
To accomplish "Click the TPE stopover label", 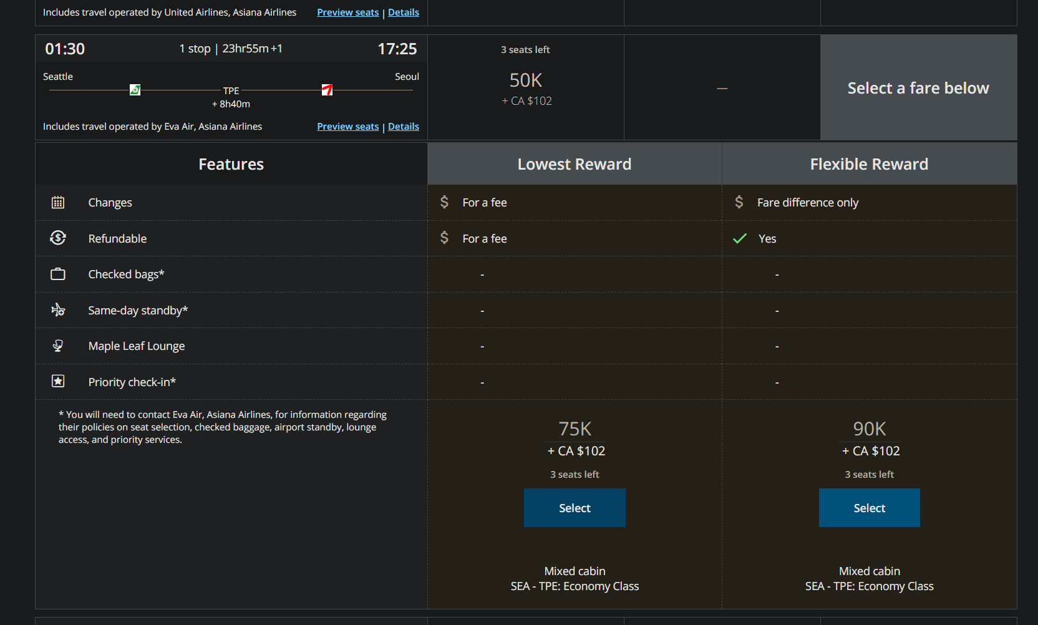I will 231,90.
